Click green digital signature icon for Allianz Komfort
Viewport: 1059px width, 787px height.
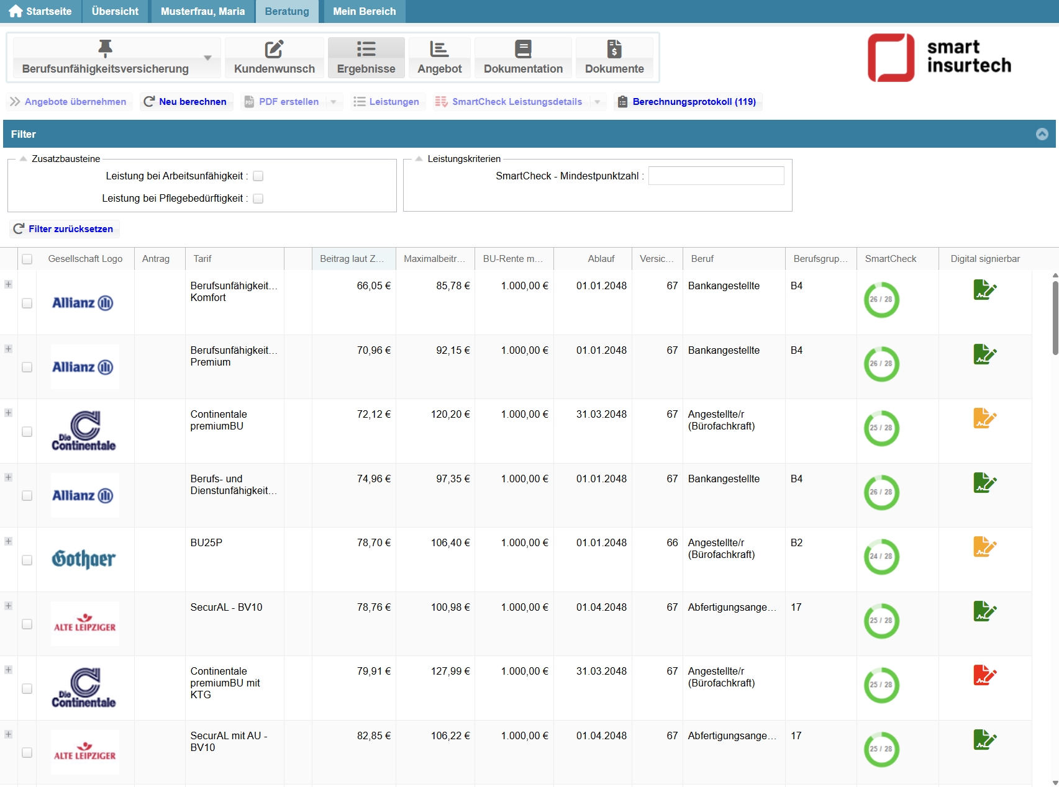click(x=984, y=290)
